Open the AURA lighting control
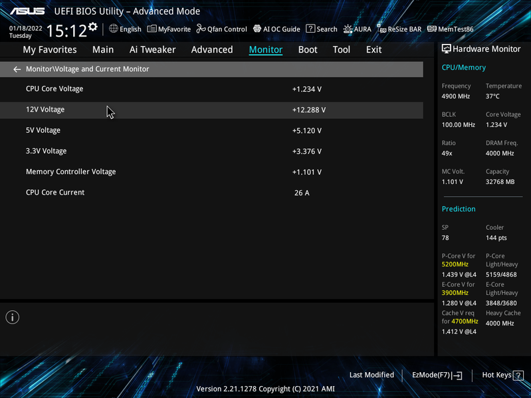 pos(358,29)
